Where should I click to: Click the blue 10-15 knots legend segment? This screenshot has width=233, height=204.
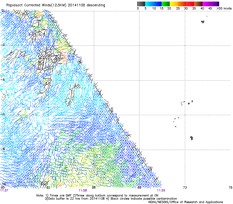pos(157,4)
